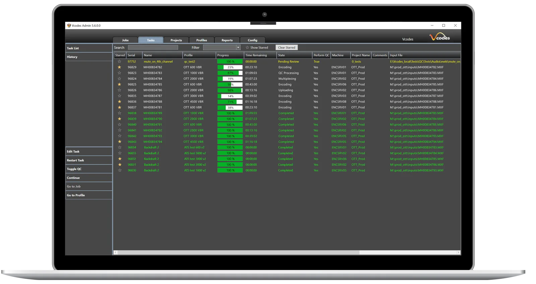
Task: Click the Vcodes logo in the header
Action: point(440,37)
